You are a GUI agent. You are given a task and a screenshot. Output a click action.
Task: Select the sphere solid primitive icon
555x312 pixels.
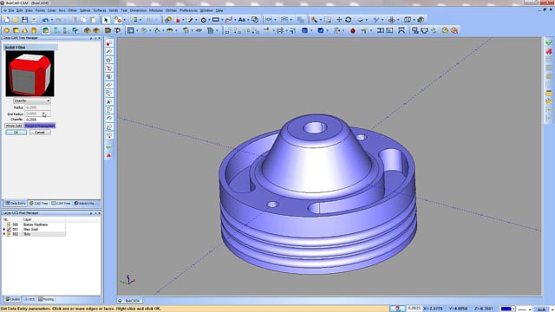tap(7, 31)
